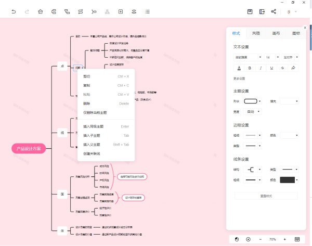Switch to the 样式 tab

tap(236, 33)
